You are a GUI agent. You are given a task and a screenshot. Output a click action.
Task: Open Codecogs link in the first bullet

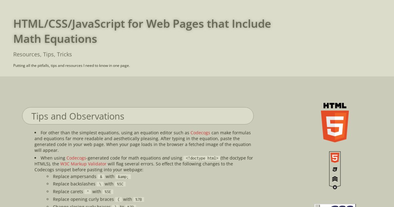coord(200,133)
